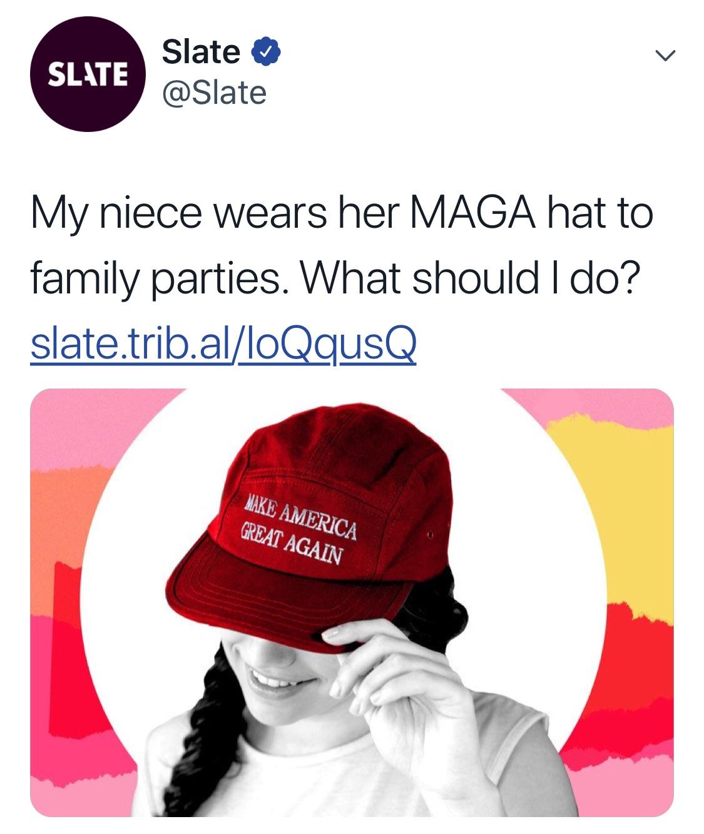Image resolution: width=704 pixels, height=834 pixels.
Task: Visit the @Slate handle
Action: coord(214,94)
